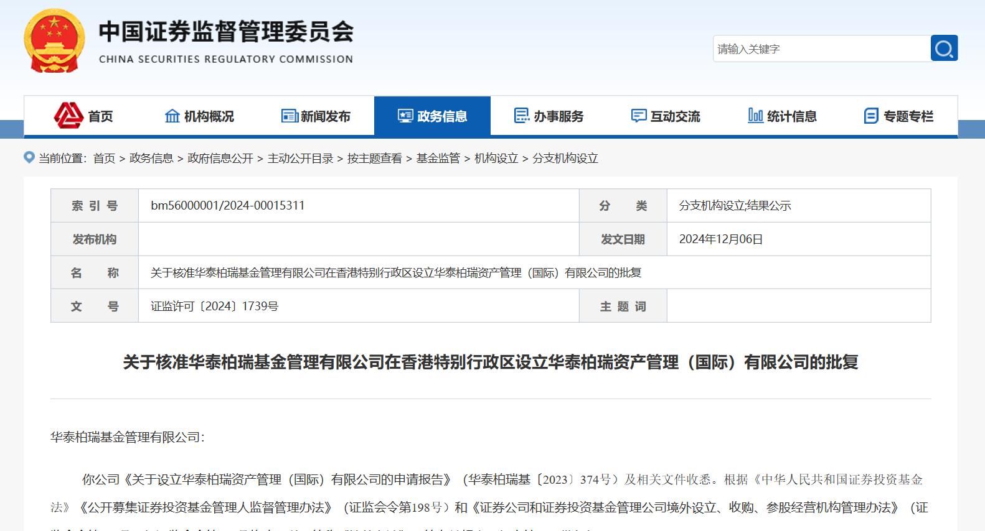Click the 基金监管 breadcrumb link
The width and height of the screenshot is (985, 531).
(438, 159)
